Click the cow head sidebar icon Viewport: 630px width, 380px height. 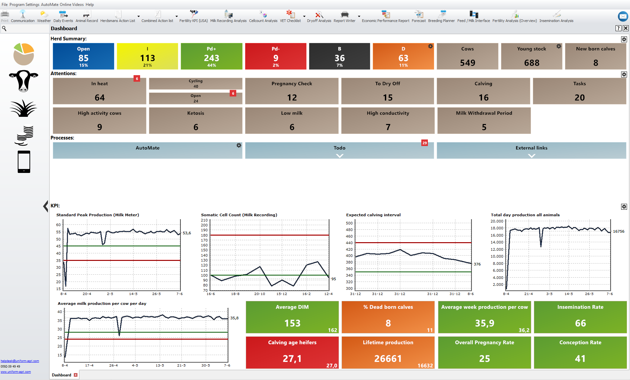pyautogui.click(x=24, y=81)
